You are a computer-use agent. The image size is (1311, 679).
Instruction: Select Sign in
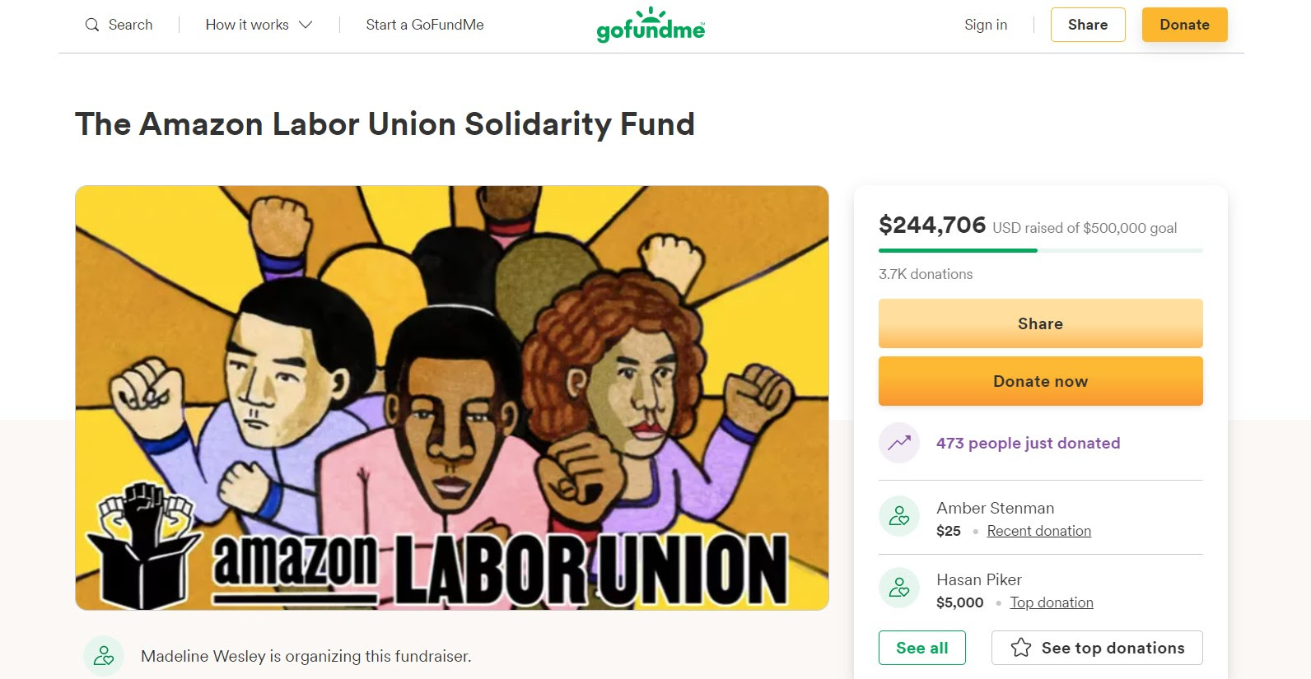tap(985, 25)
